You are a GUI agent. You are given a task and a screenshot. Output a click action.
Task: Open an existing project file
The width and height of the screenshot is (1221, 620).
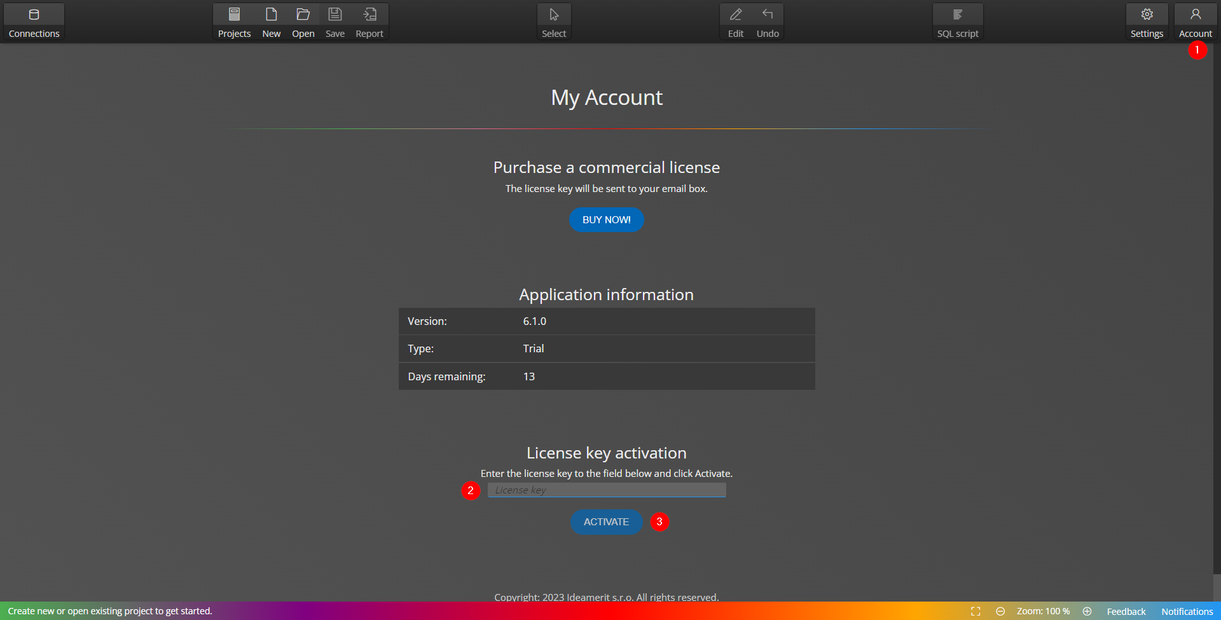[x=303, y=21]
